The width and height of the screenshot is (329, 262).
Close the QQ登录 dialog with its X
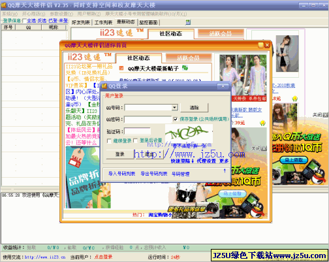pos(223,86)
